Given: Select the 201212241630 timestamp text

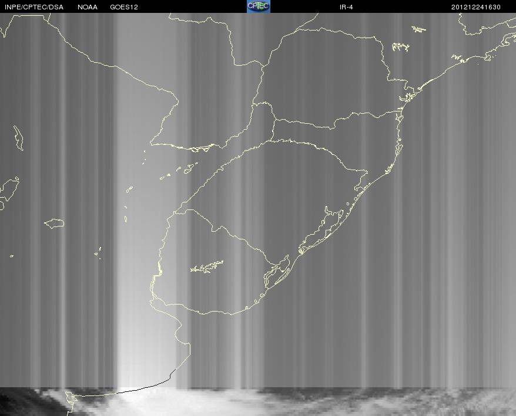Looking at the screenshot, I should coord(476,7).
